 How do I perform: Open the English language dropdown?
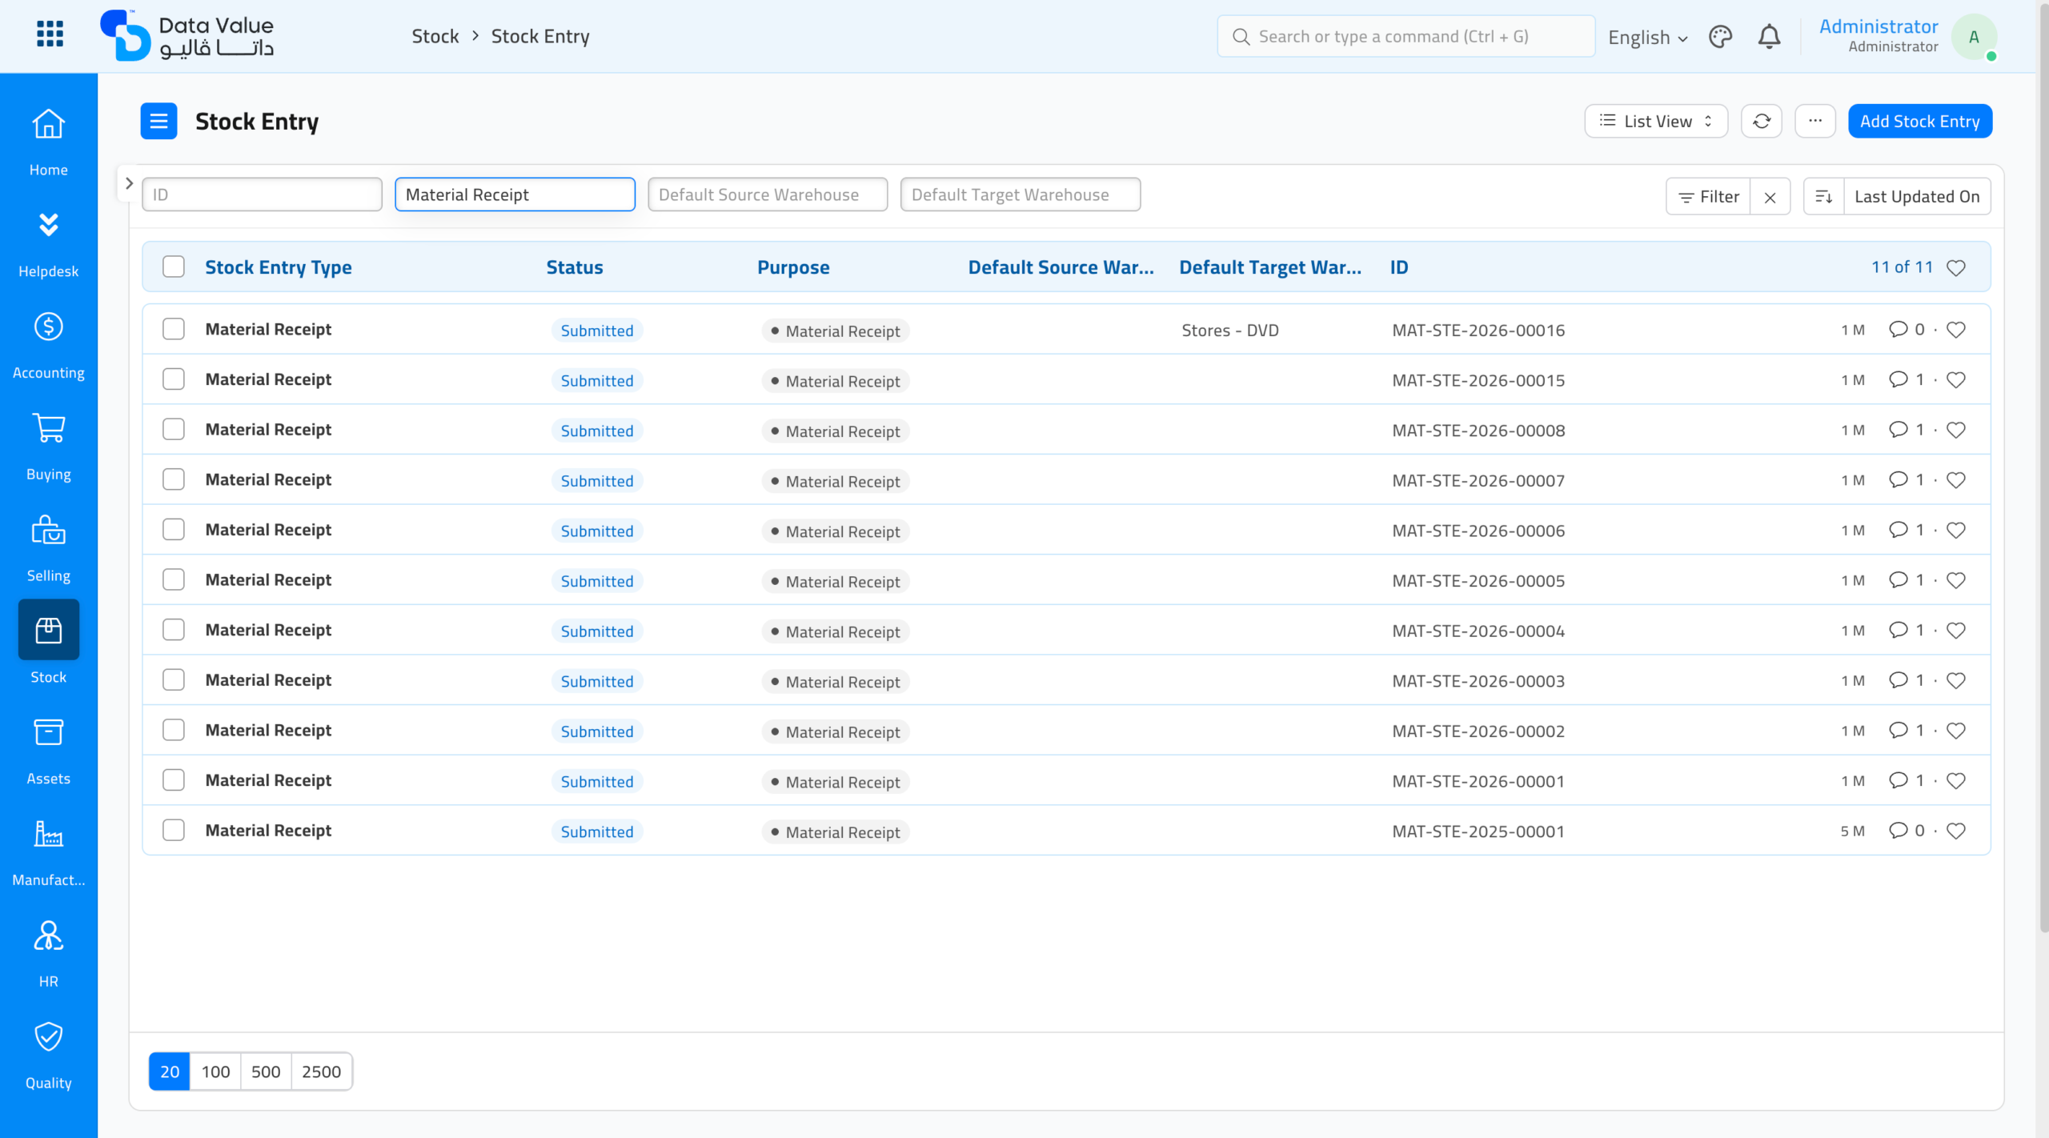tap(1648, 38)
